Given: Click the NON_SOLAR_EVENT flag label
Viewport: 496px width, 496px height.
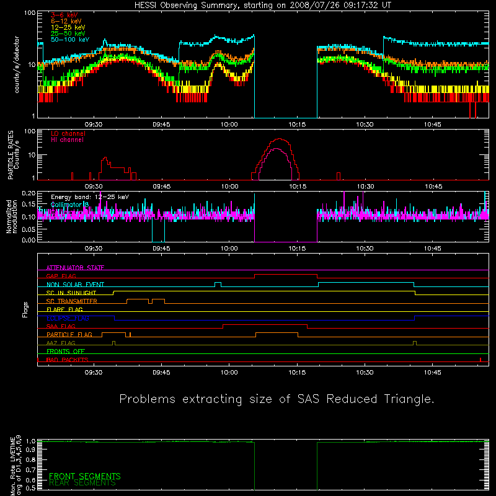Looking at the screenshot, I should click(x=75, y=285).
